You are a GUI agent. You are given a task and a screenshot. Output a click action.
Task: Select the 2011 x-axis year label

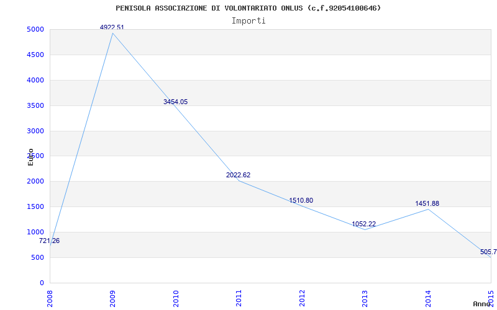point(239,298)
